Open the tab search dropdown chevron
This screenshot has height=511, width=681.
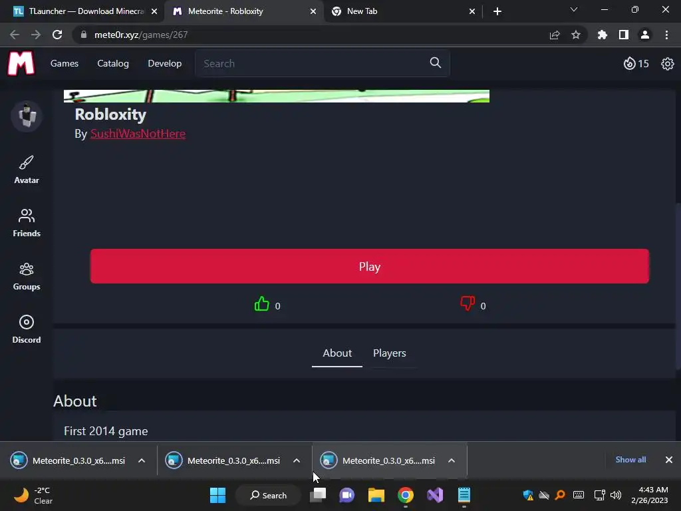(574, 9)
